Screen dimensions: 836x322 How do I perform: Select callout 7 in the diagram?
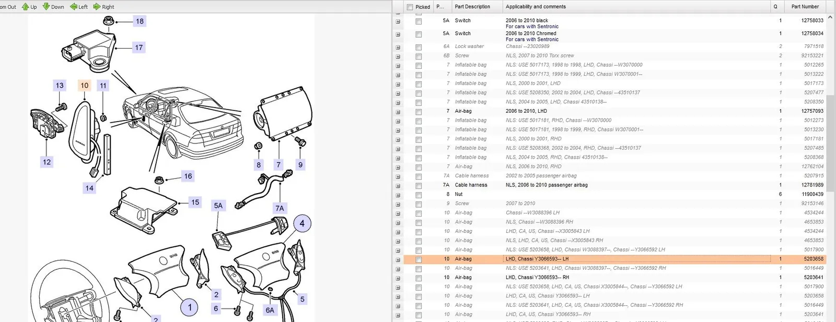[278, 165]
